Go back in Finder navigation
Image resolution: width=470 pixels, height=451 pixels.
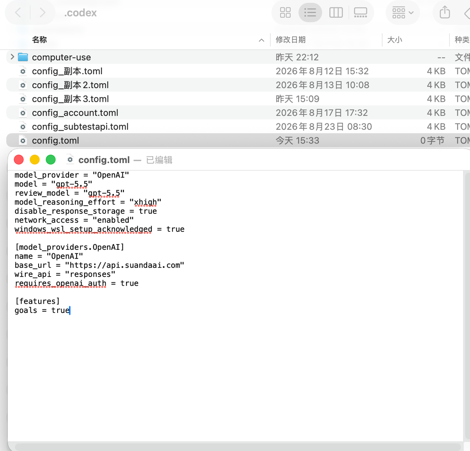pos(18,13)
